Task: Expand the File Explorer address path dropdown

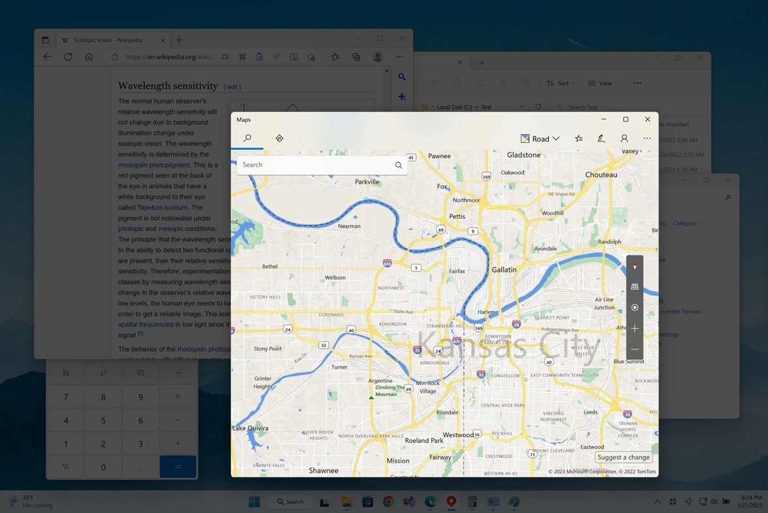Action: tap(522, 107)
